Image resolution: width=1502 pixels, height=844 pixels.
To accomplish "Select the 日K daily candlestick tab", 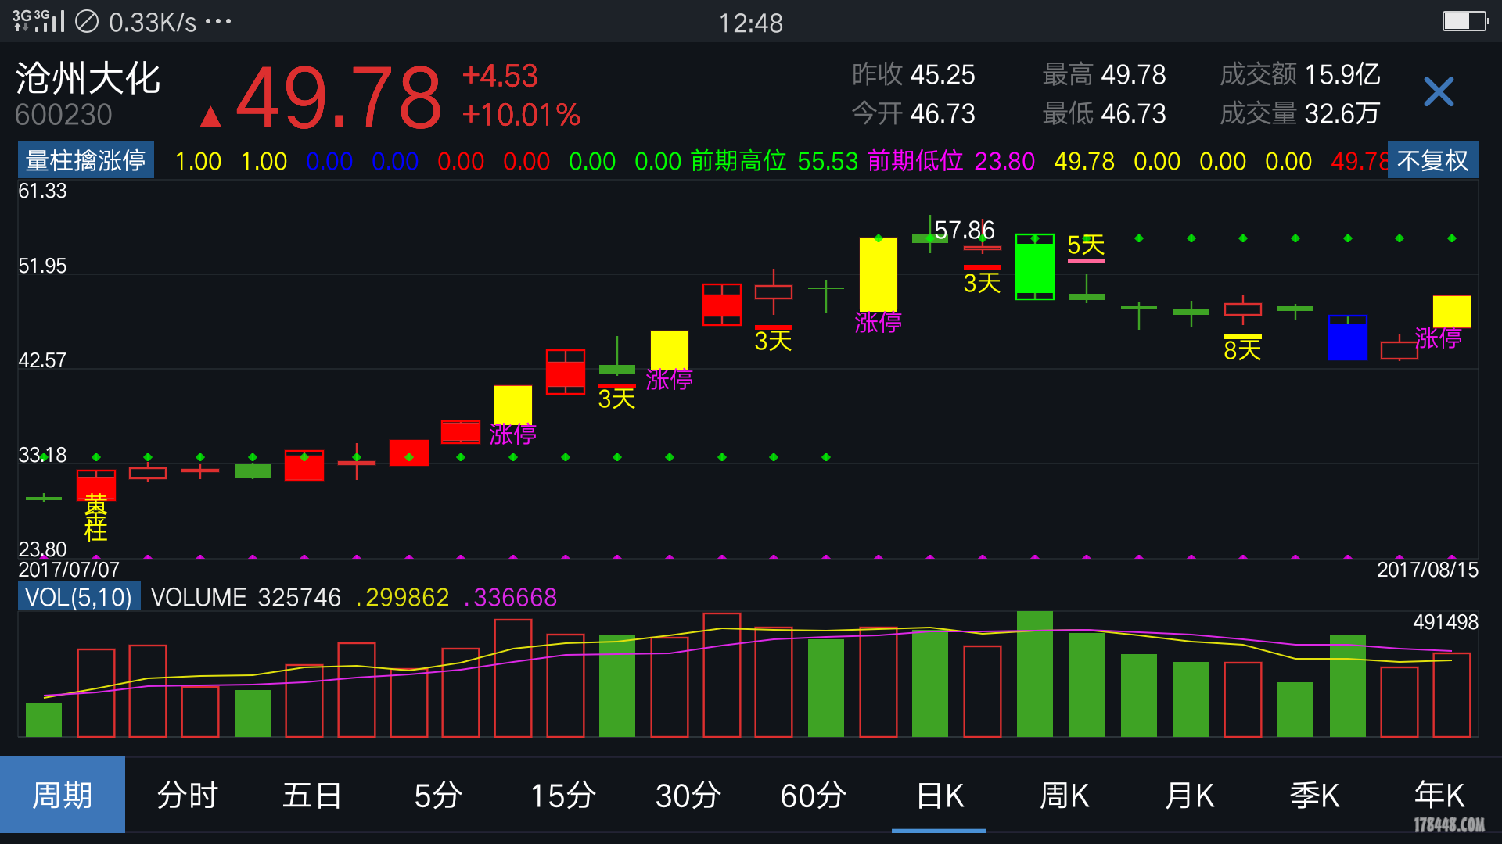I will (x=939, y=795).
